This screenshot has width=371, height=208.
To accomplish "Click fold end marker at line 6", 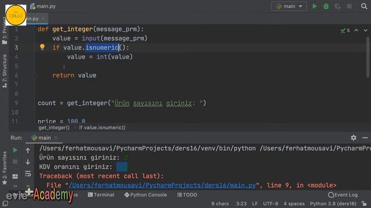I will tap(35, 76).
